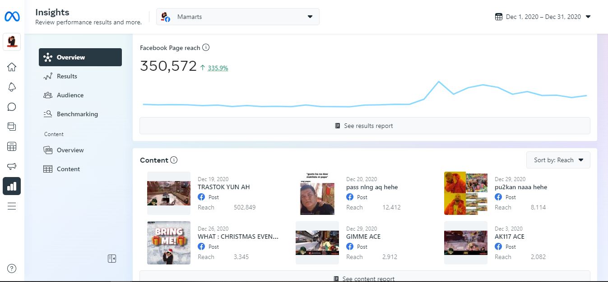Open the Posts and stories icon
This screenshot has width=608, height=282.
coord(12,127)
